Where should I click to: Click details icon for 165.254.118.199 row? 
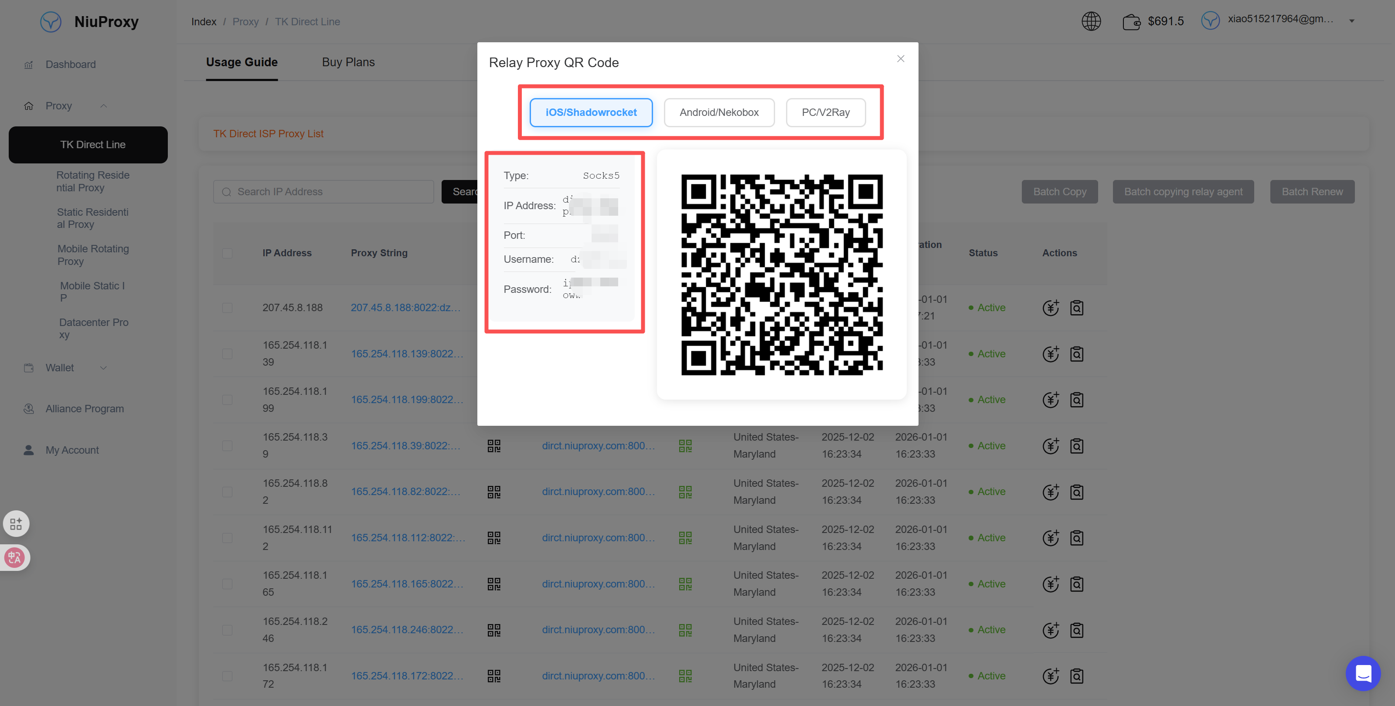[1077, 400]
